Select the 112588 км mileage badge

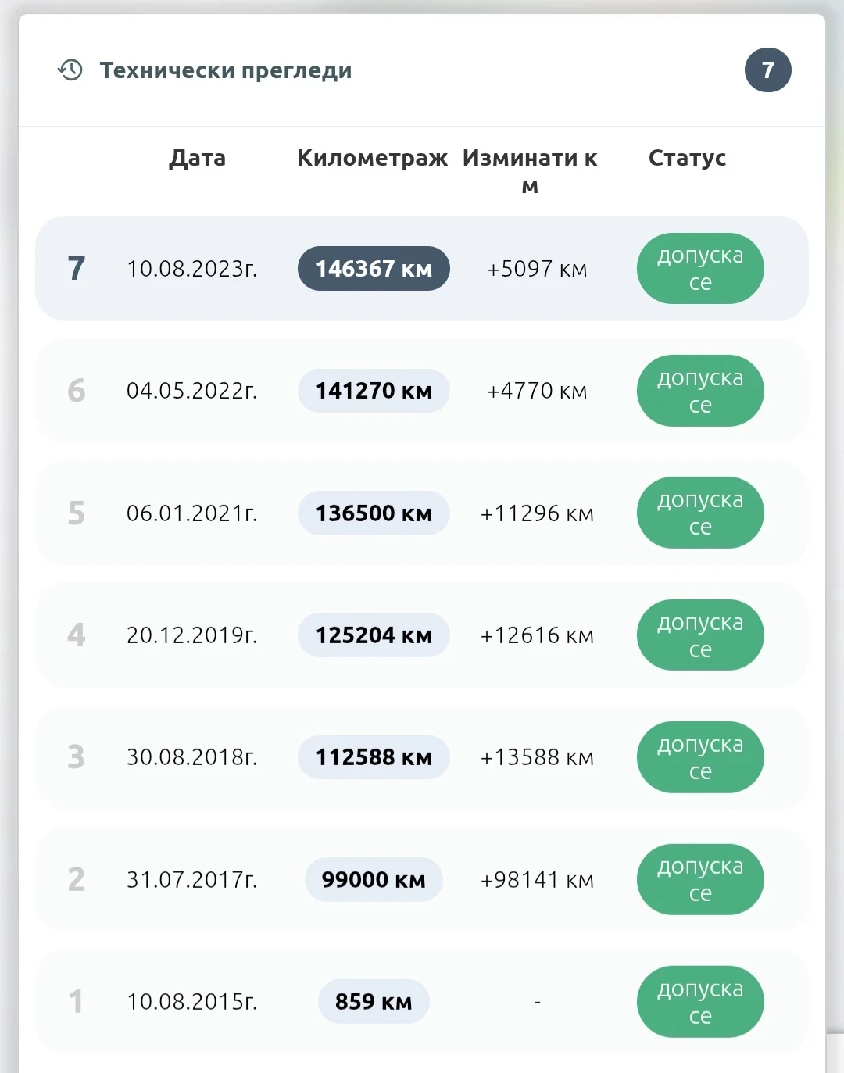(374, 757)
